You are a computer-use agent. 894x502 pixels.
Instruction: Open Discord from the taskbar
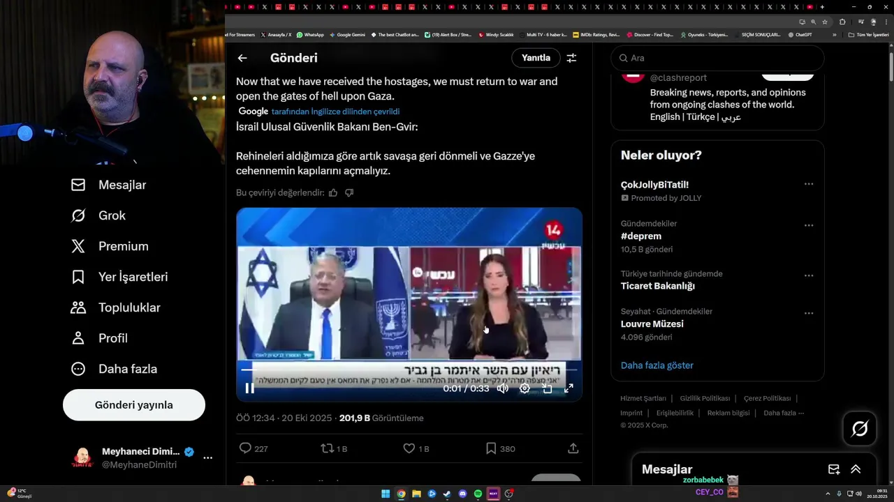pyautogui.click(x=462, y=494)
